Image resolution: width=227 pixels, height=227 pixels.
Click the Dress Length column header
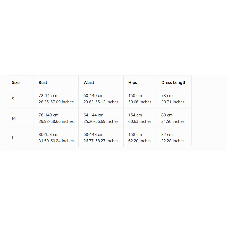[x=174, y=83]
